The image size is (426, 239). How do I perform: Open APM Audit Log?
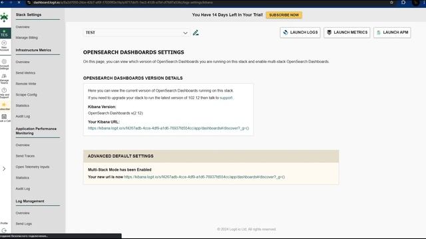tap(23, 189)
